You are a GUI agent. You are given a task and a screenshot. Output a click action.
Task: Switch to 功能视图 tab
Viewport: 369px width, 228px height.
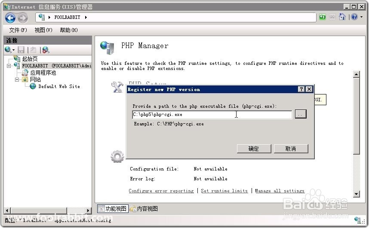(113, 209)
